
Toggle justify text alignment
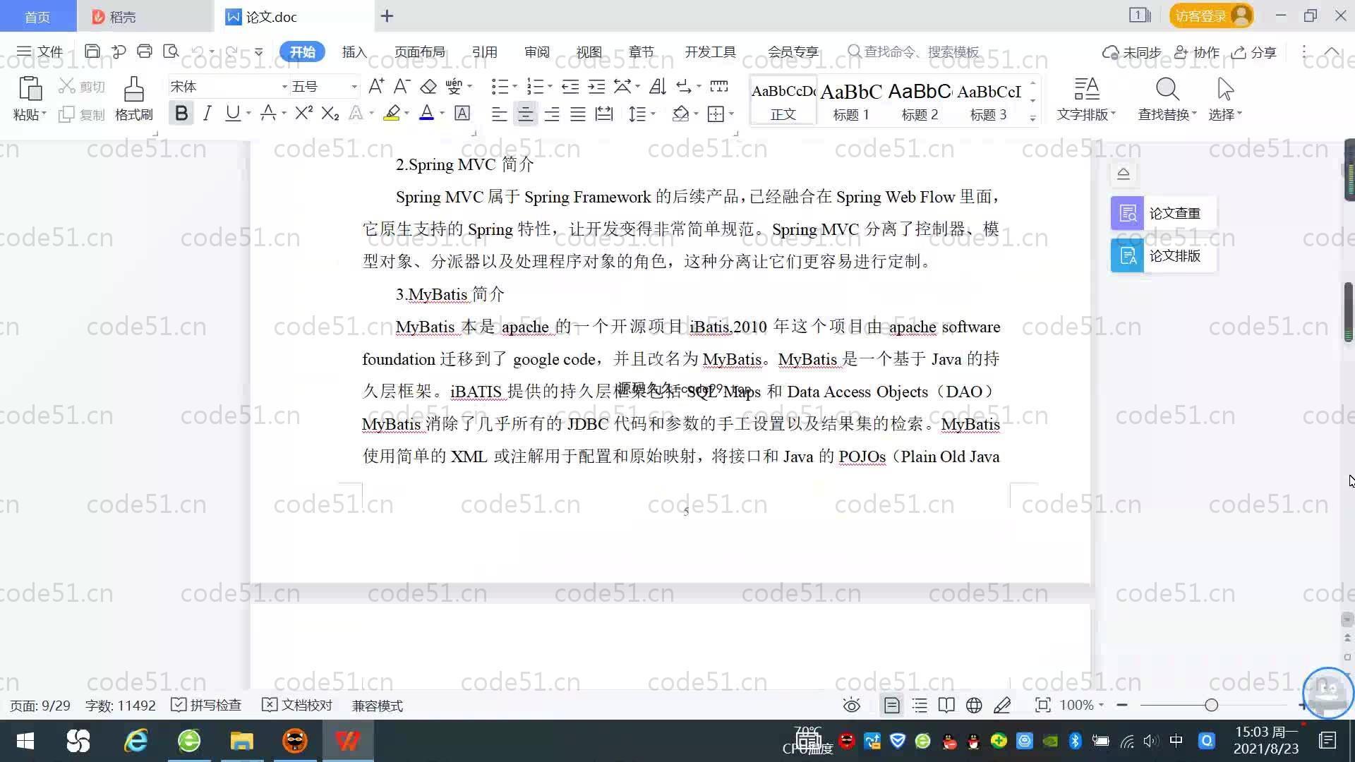tap(578, 114)
